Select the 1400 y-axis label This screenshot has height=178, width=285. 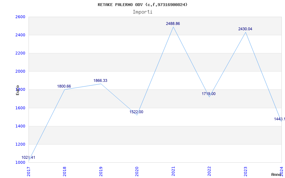(x=20, y=126)
